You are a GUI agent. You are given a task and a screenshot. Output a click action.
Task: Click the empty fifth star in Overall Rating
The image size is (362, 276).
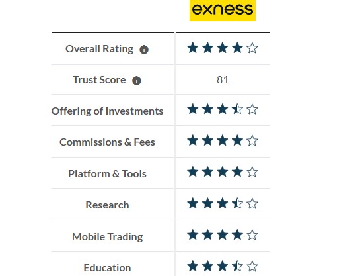pyautogui.click(x=252, y=48)
